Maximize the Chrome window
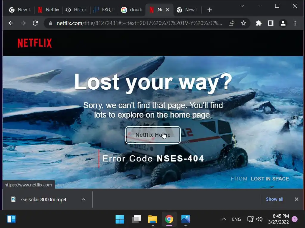This screenshot has height=228, width=305. pyautogui.click(x=277, y=6)
